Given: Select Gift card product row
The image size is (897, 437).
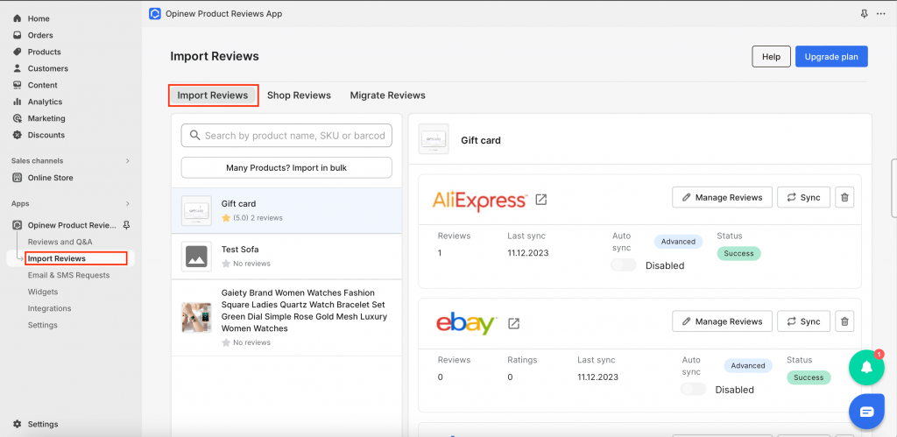Looking at the screenshot, I should click(x=286, y=210).
